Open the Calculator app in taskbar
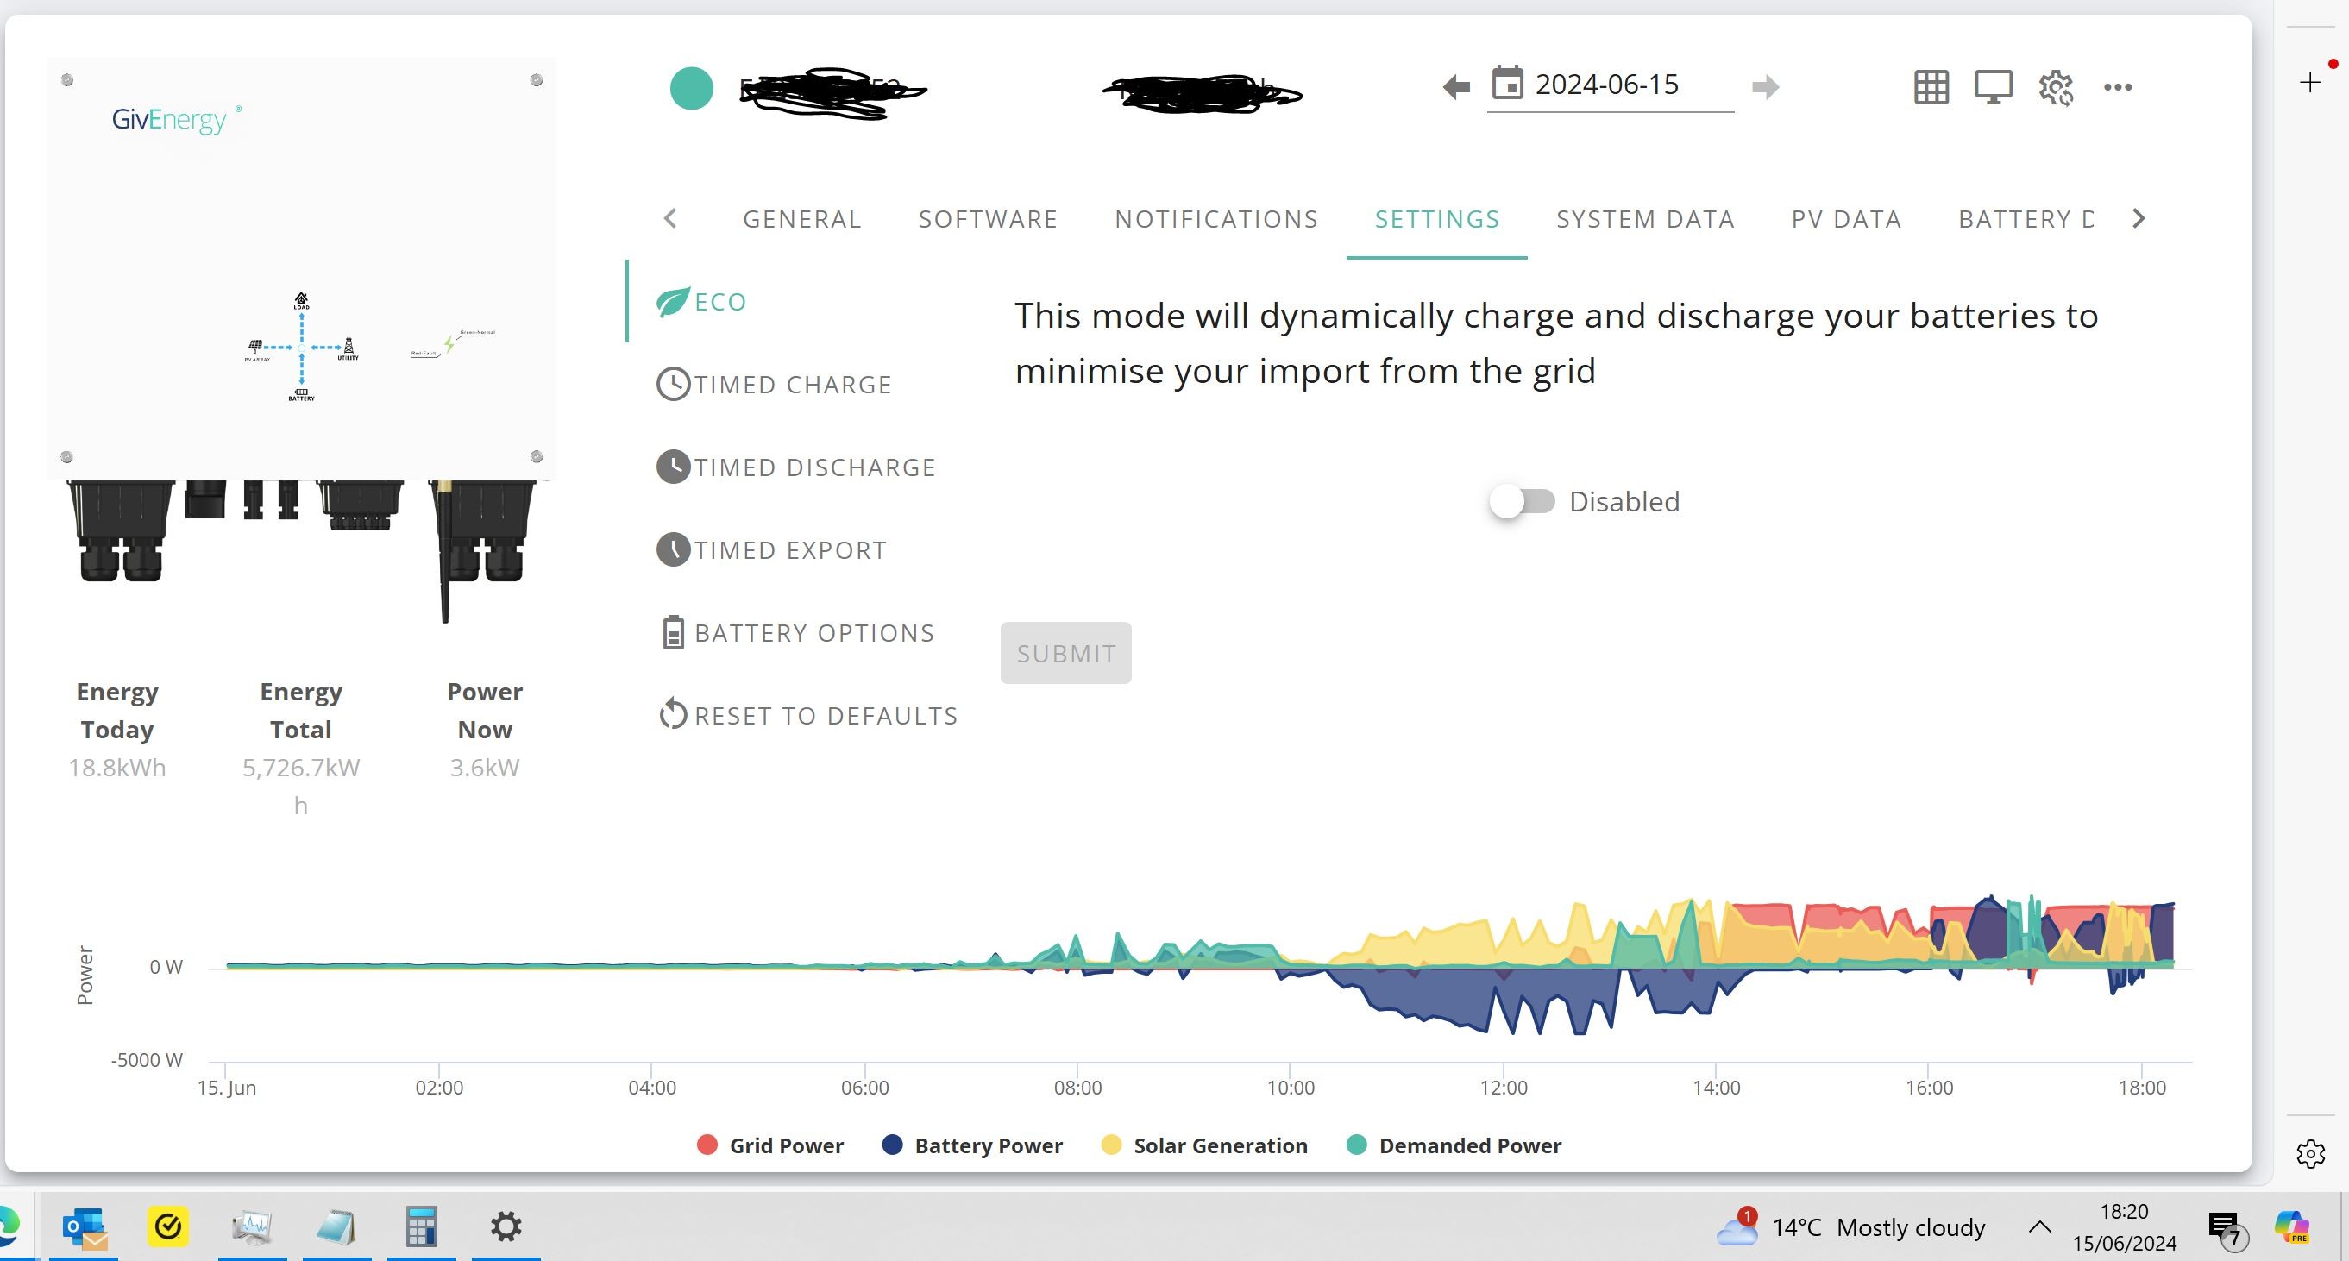Image resolution: width=2349 pixels, height=1261 pixels. [x=421, y=1226]
